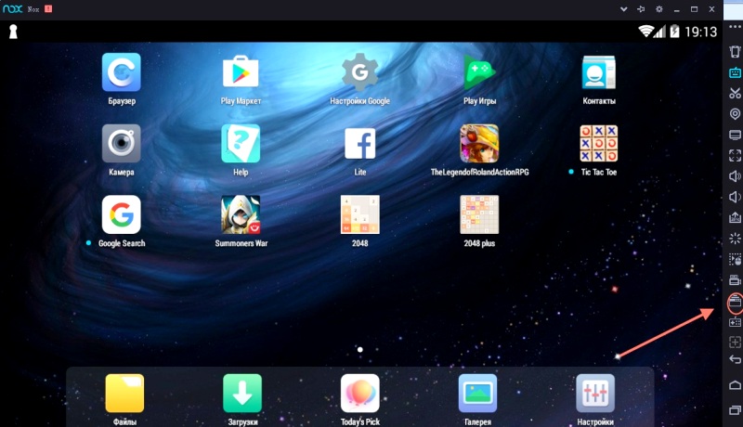Launch Google Search app
743x427 pixels.
(x=122, y=214)
